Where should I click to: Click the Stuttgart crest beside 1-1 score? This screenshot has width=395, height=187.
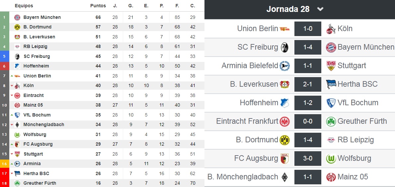coord(331,66)
